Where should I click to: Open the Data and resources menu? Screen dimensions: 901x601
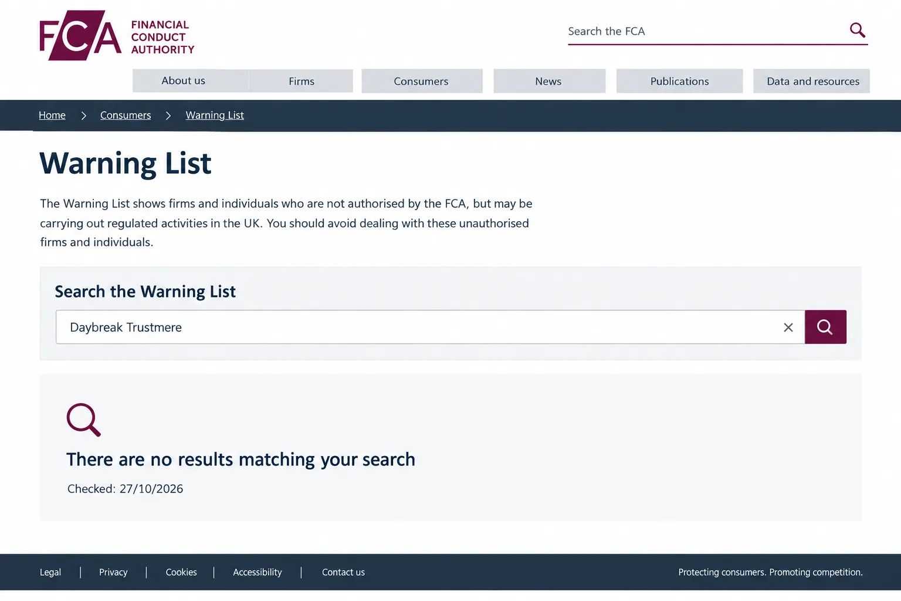tap(812, 81)
